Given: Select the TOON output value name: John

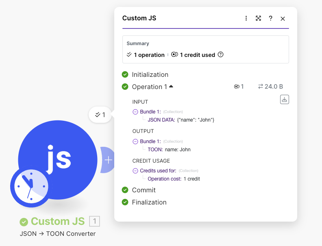Looking at the screenshot, I should pyautogui.click(x=178, y=150).
